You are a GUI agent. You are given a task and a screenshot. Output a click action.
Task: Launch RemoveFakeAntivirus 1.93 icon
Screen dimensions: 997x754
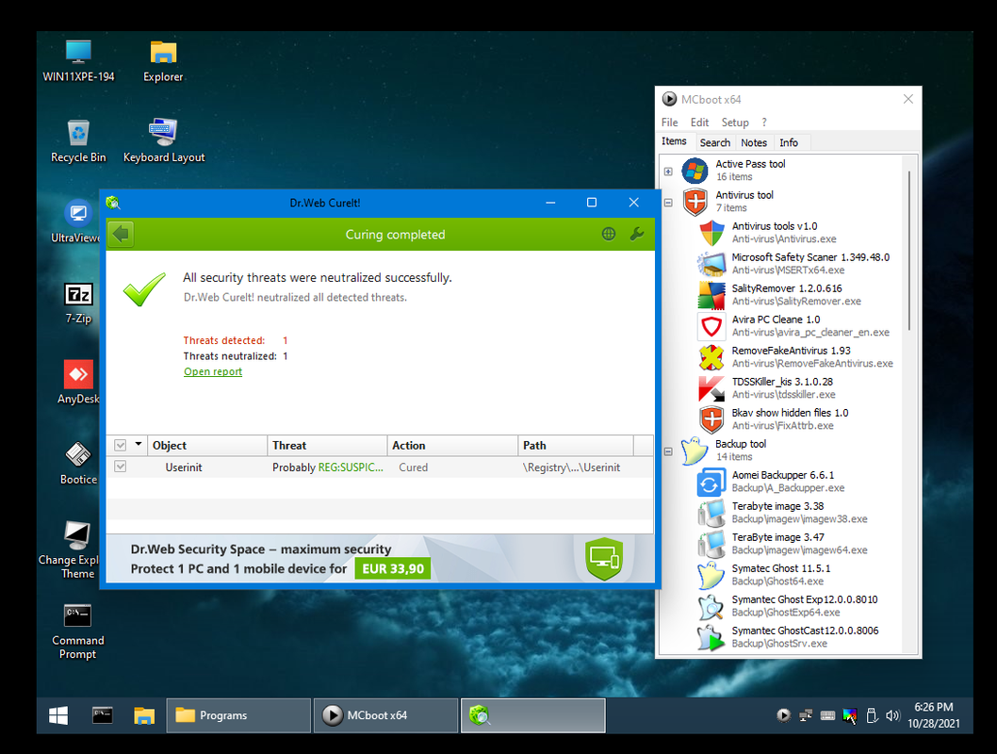click(x=711, y=357)
